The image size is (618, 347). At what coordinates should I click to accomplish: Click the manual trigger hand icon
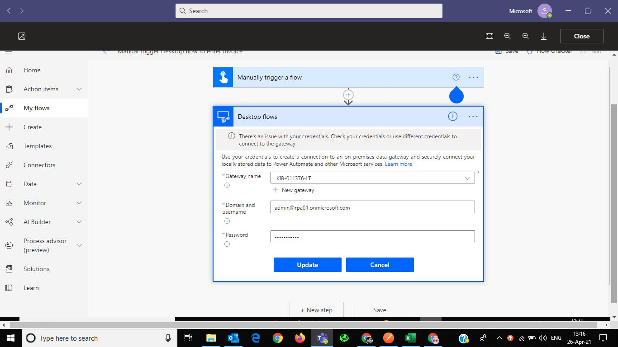pos(223,77)
